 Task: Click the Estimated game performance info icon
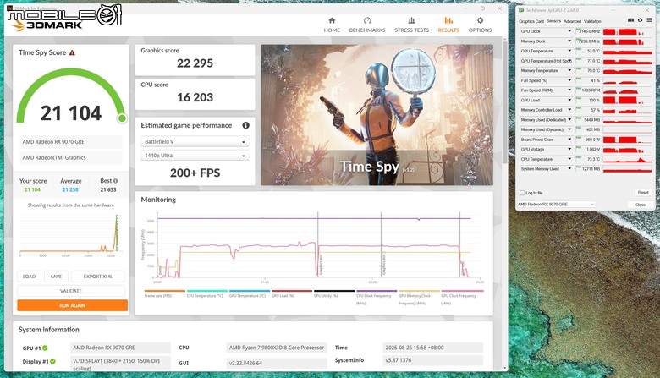pyautogui.click(x=246, y=125)
